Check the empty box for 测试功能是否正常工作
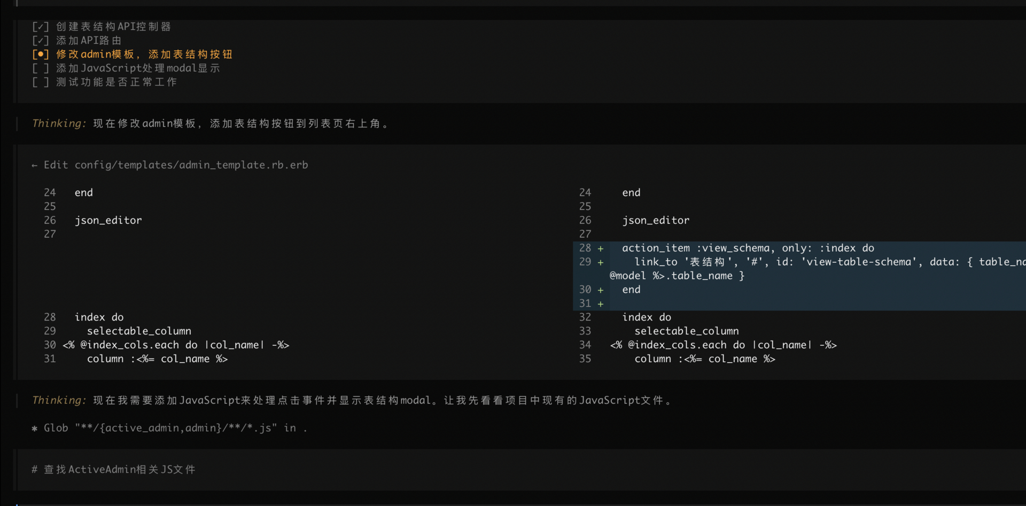Screen dimensions: 1026x506 (x=41, y=82)
